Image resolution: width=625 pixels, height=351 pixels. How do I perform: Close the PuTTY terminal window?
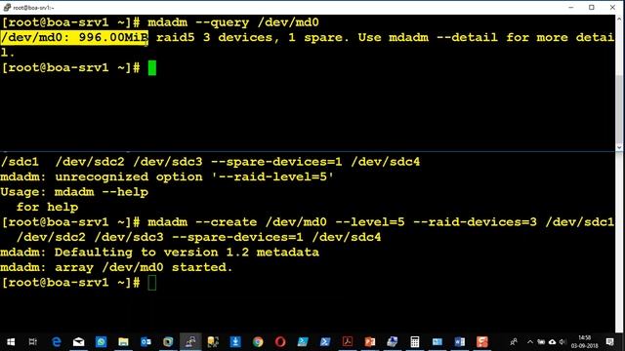coord(612,7)
